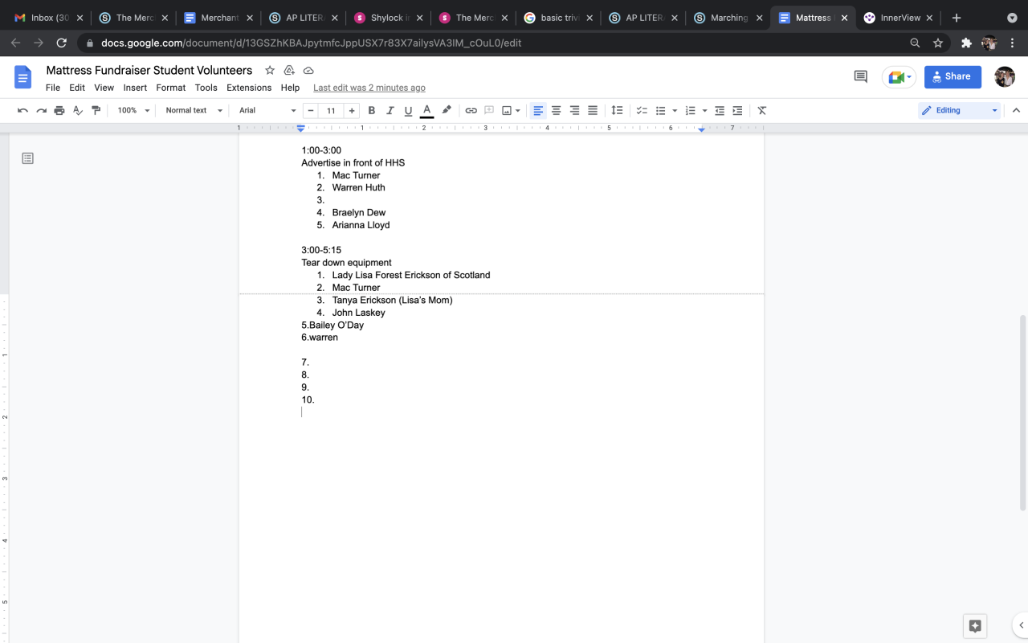Toggle bold formatting
This screenshot has height=643, width=1028.
coord(372,110)
